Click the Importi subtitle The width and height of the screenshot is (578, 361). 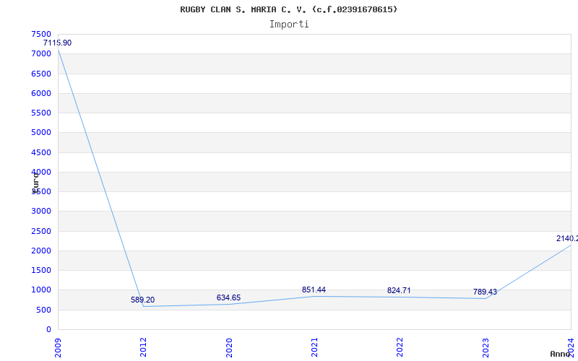(289, 24)
